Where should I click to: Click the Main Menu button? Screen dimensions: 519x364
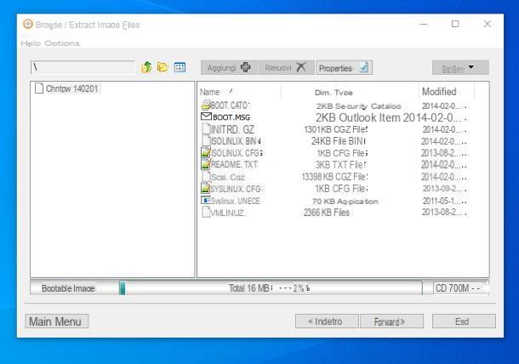pyautogui.click(x=57, y=321)
